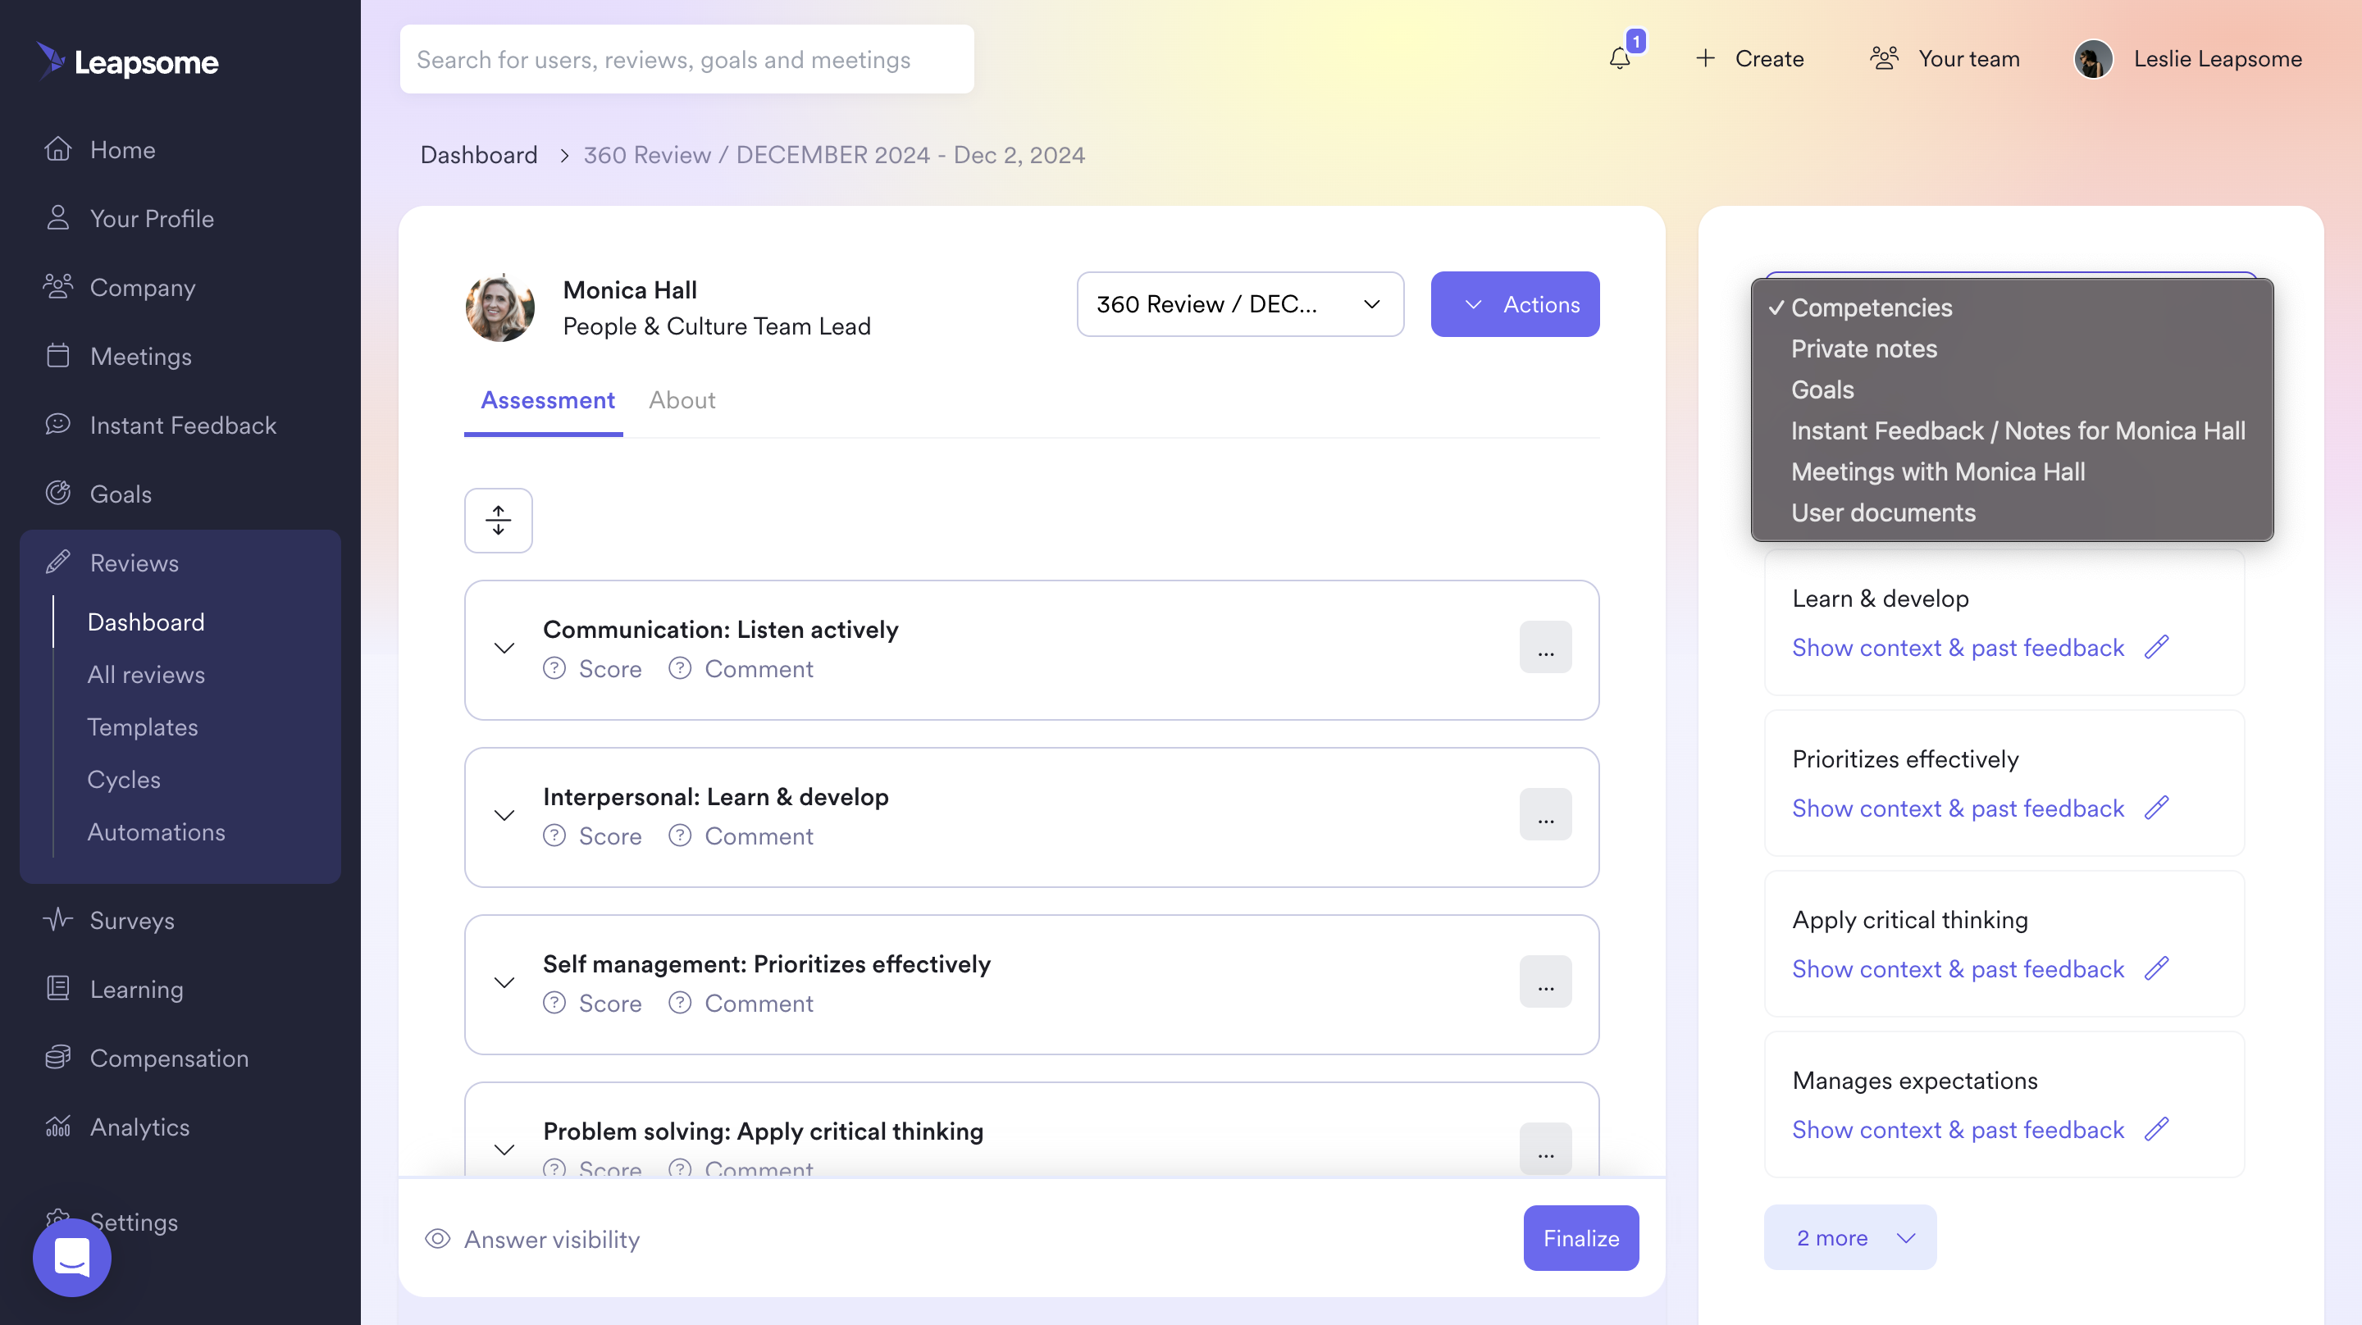The image size is (2362, 1325).
Task: Select Private notes in the dropdown list
Action: click(2012, 348)
